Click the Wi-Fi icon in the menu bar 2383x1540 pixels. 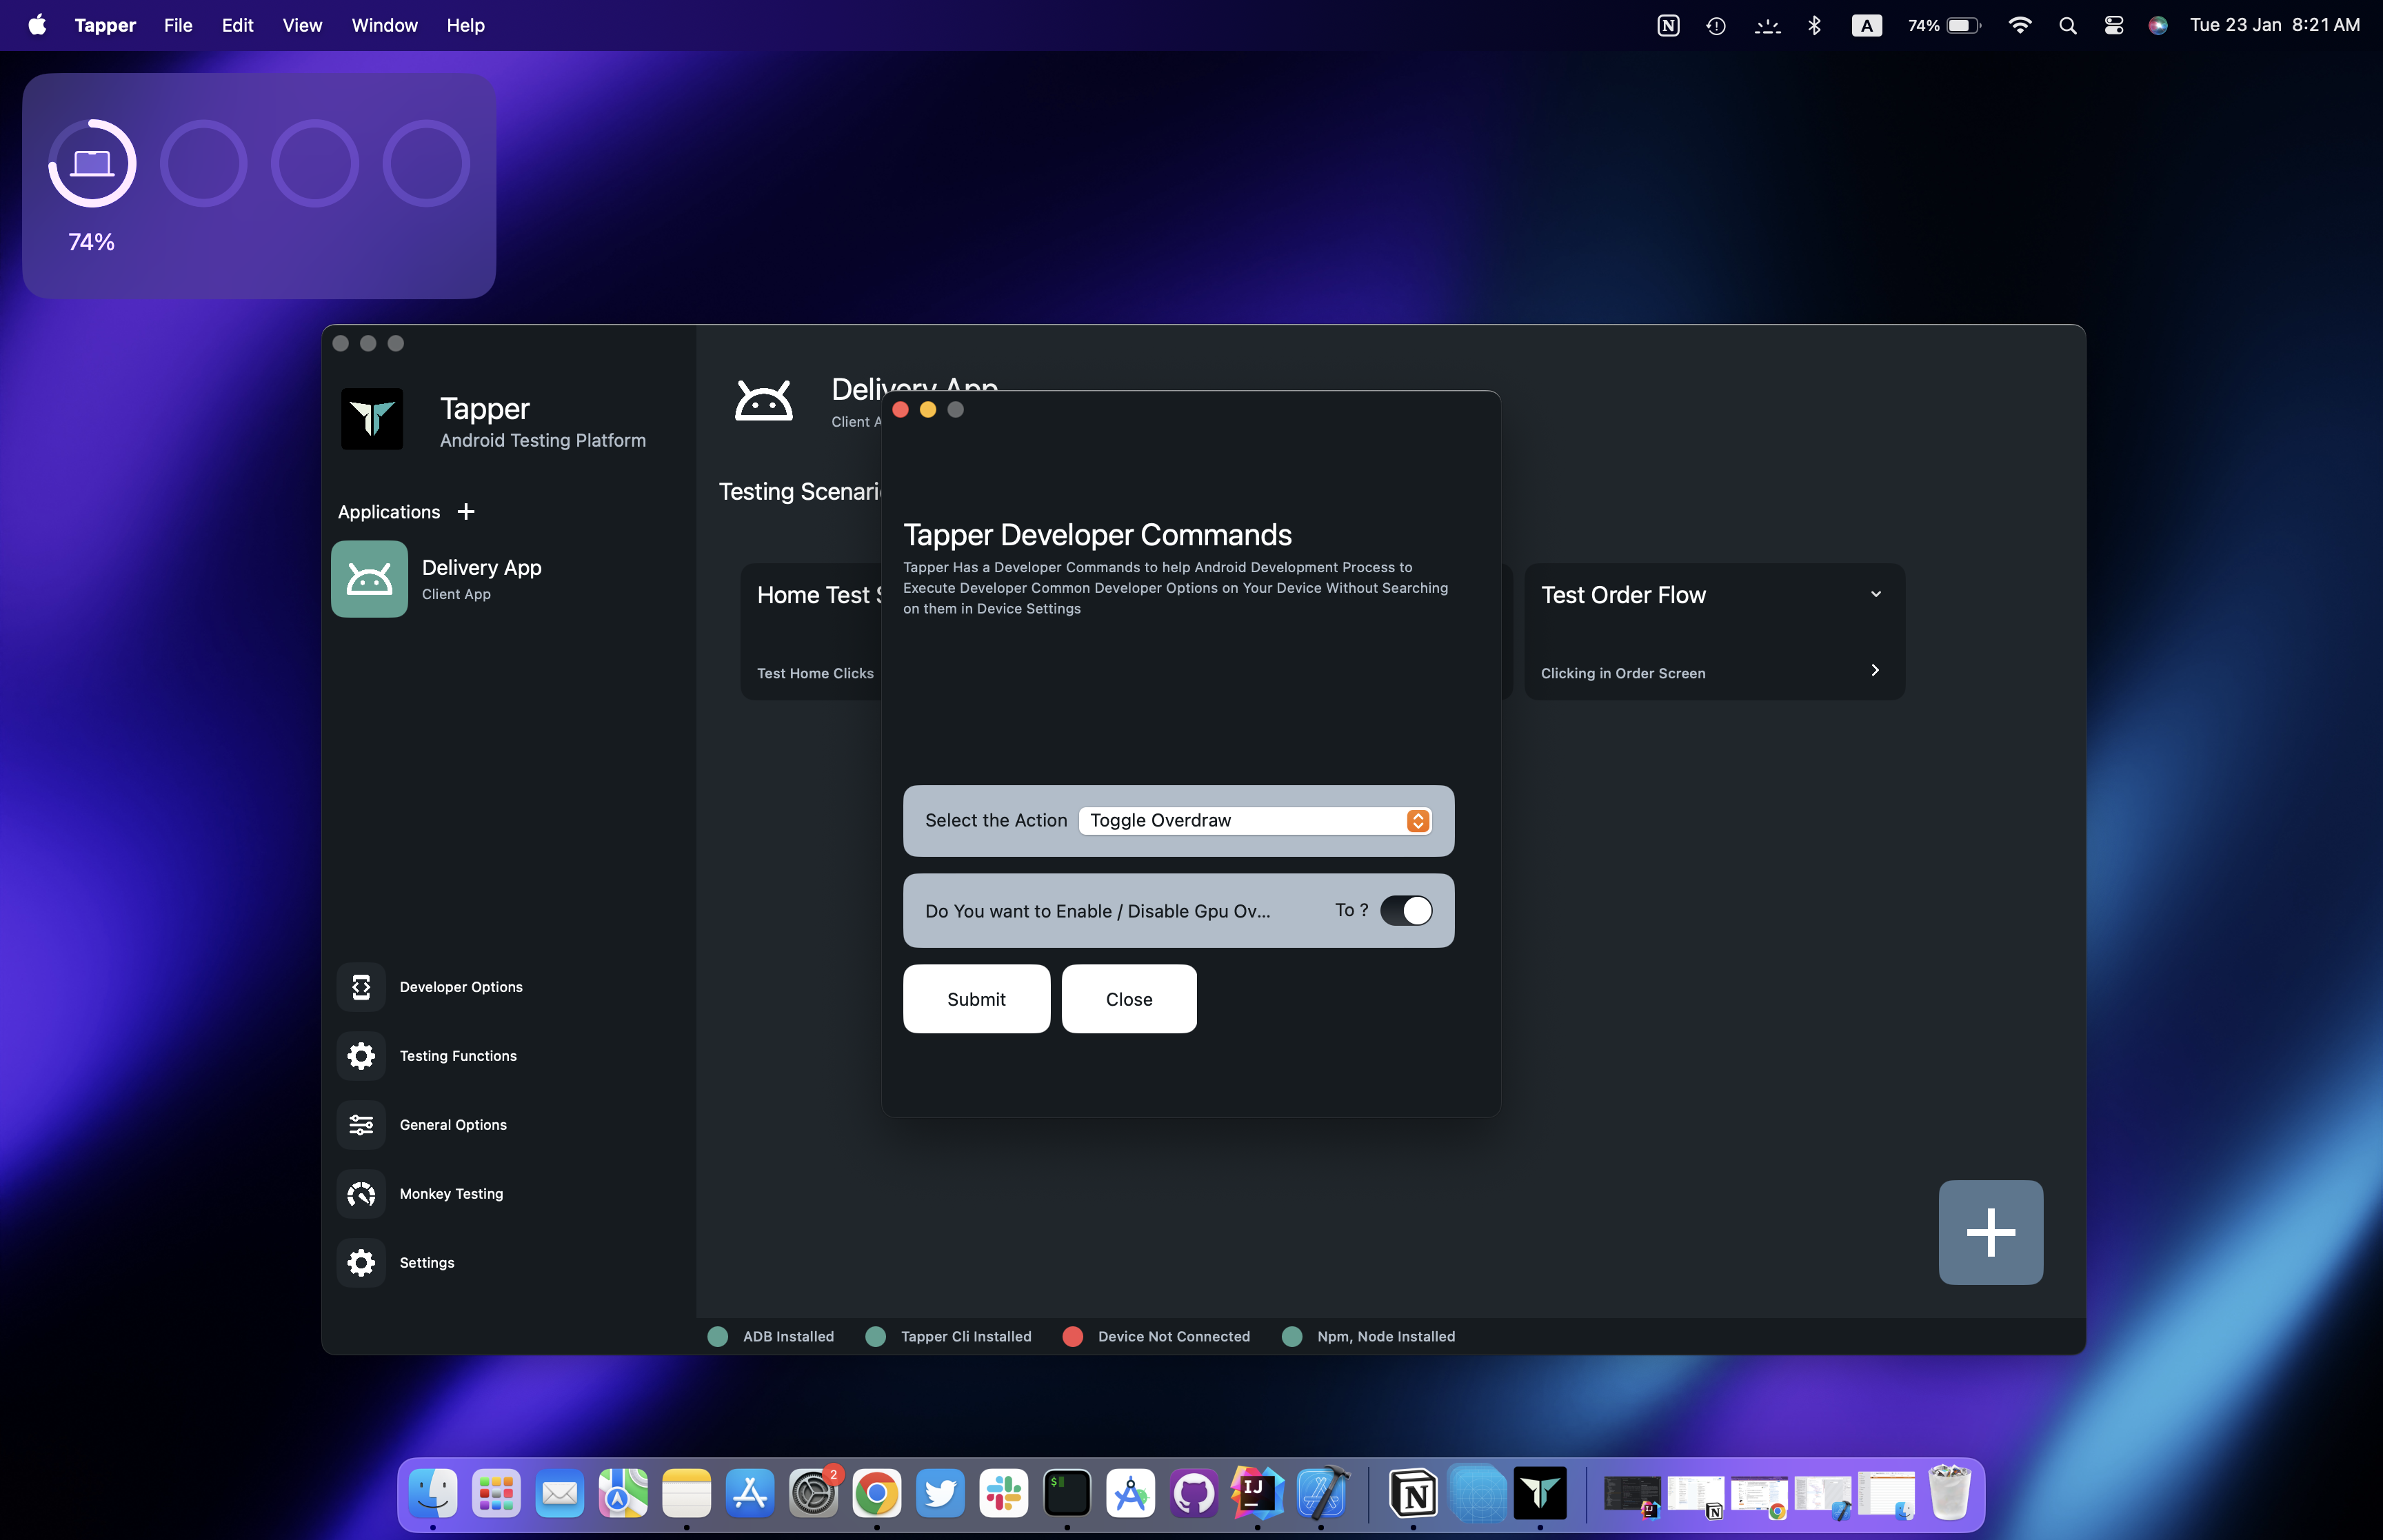coord(2020,26)
